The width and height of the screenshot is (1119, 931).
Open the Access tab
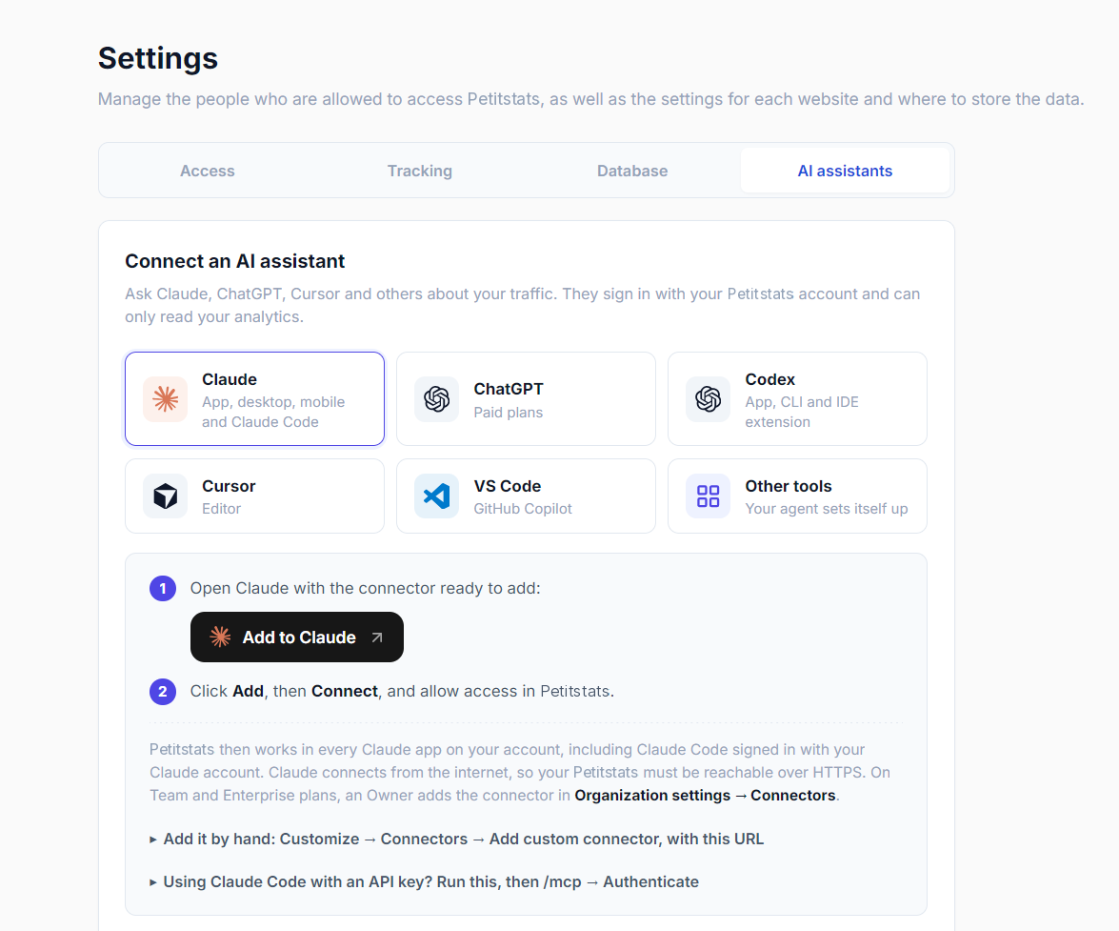pos(207,171)
